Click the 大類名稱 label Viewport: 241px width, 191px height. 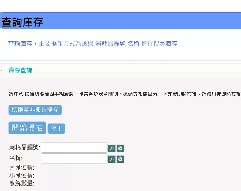pos(22,168)
